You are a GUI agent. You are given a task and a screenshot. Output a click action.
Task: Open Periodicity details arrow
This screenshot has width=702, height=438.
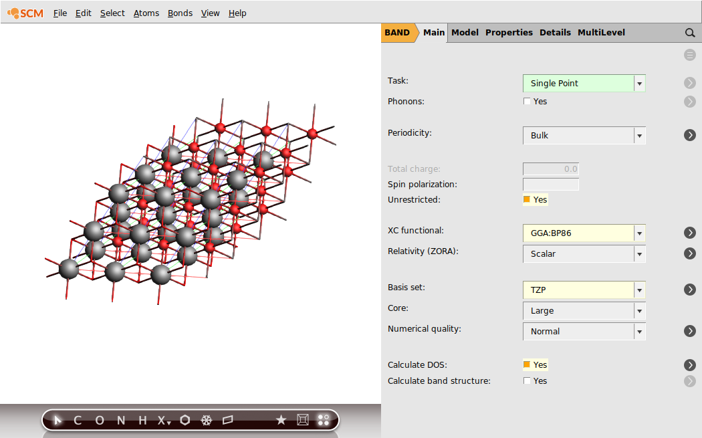click(690, 135)
